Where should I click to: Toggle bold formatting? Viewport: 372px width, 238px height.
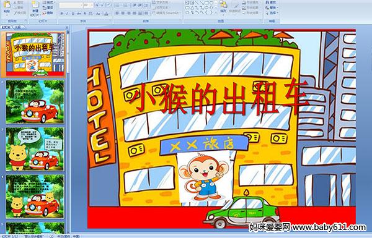coord(61,14)
